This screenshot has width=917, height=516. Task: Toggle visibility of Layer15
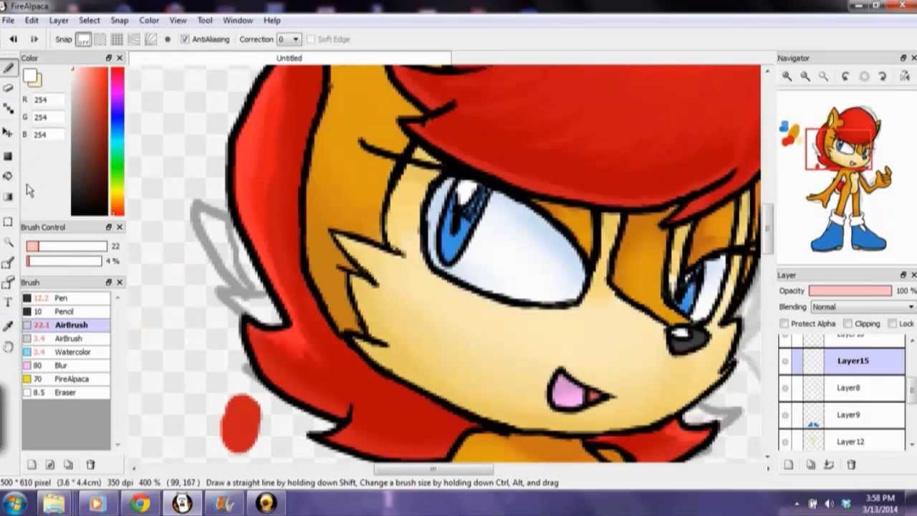pos(785,361)
